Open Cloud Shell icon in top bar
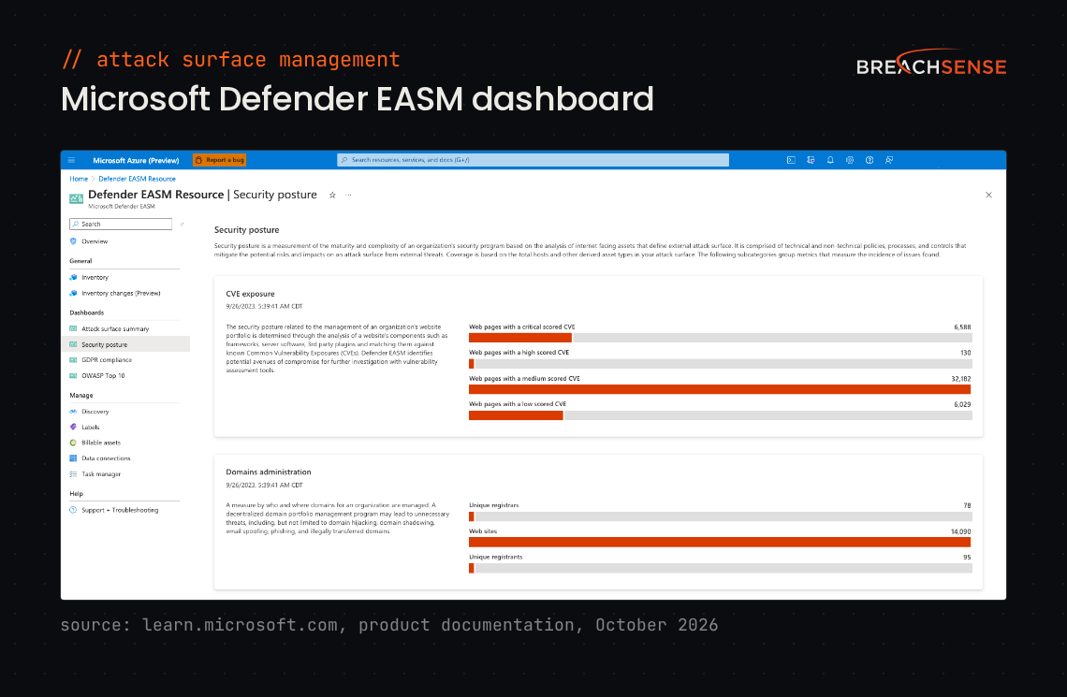The image size is (1067, 697). pyautogui.click(x=791, y=161)
